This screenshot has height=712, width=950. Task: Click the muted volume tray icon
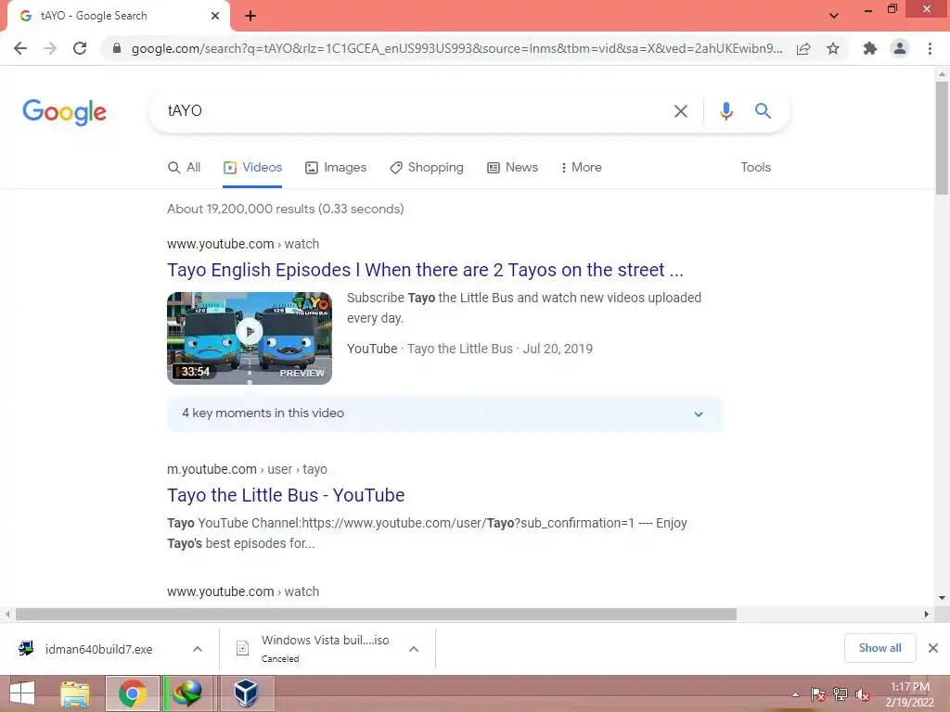863,694
